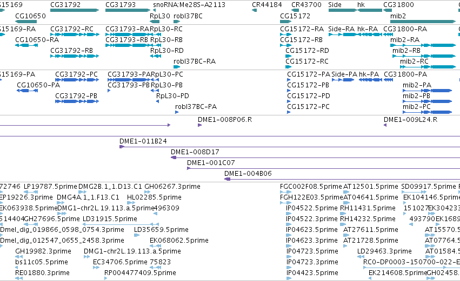
Task: Open the CG31792-RB transcript
Action: coord(75,56)
